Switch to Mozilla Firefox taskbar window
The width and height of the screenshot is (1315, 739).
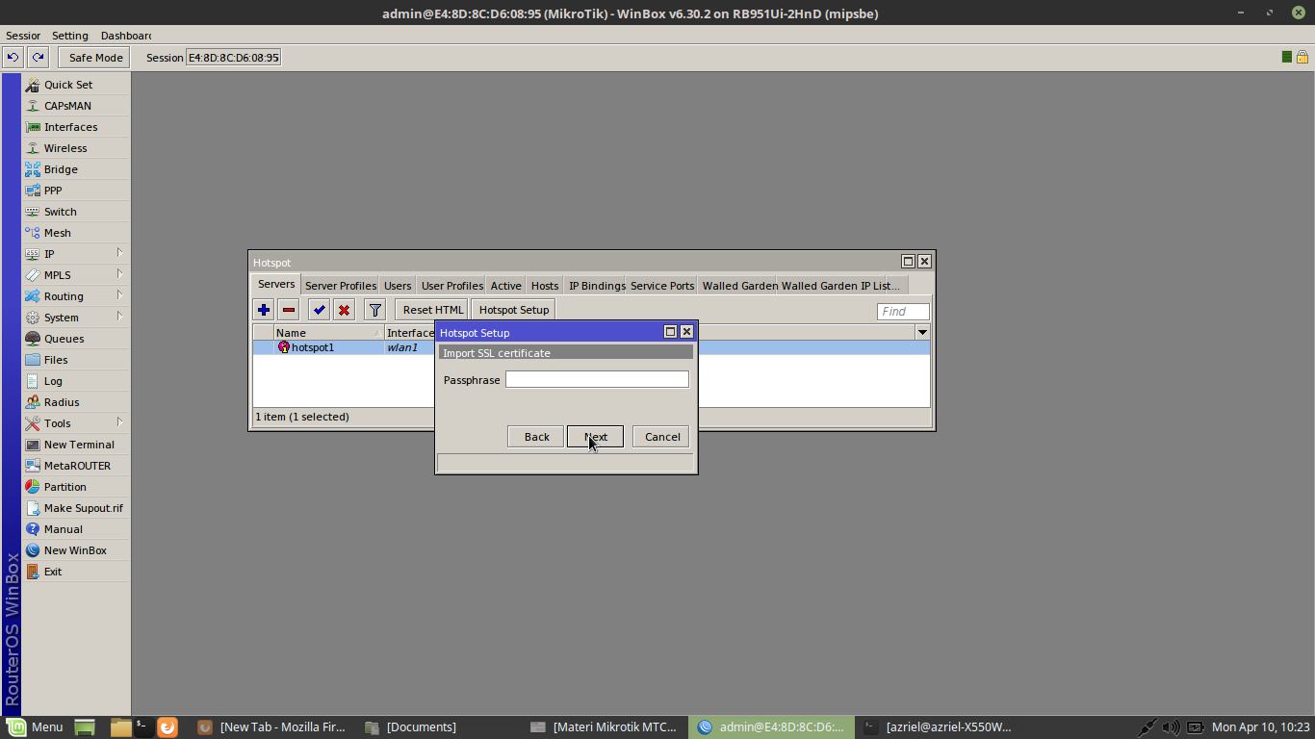[x=271, y=727]
